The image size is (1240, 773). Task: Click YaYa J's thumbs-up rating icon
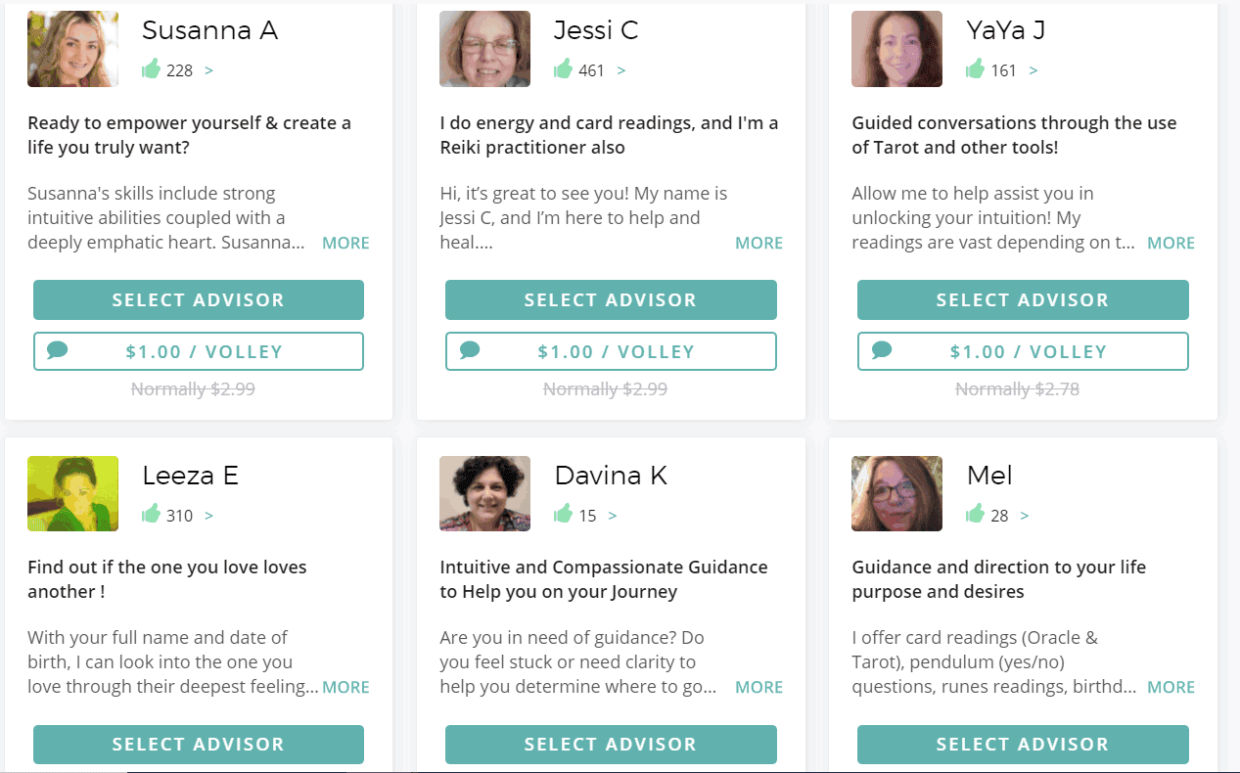coord(975,68)
